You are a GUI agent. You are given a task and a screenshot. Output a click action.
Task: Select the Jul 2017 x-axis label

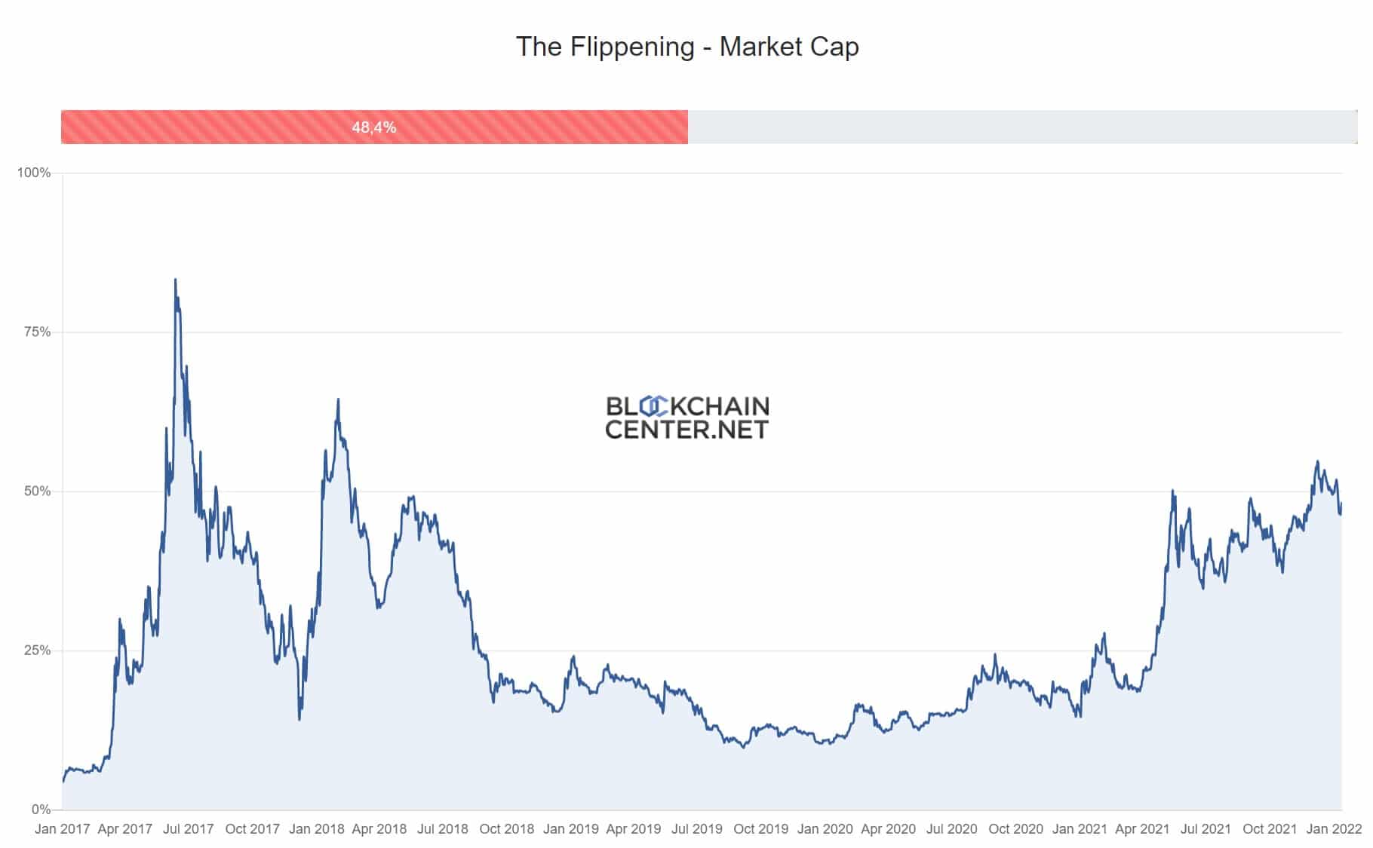189,829
